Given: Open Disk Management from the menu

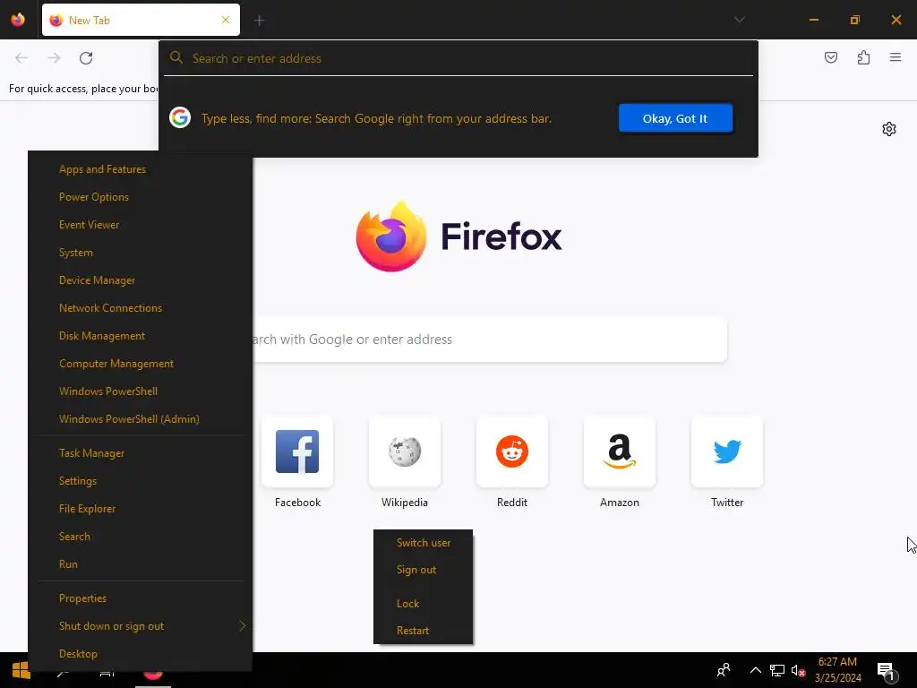Looking at the screenshot, I should (x=102, y=336).
